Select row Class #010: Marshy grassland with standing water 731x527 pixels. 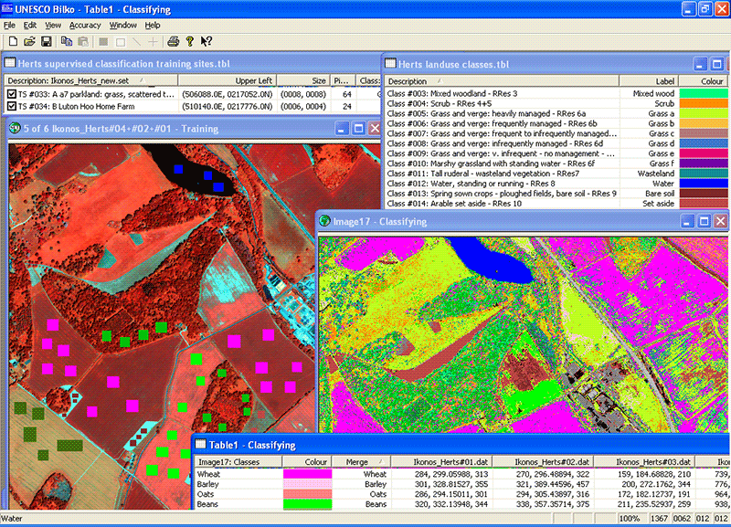click(556, 163)
